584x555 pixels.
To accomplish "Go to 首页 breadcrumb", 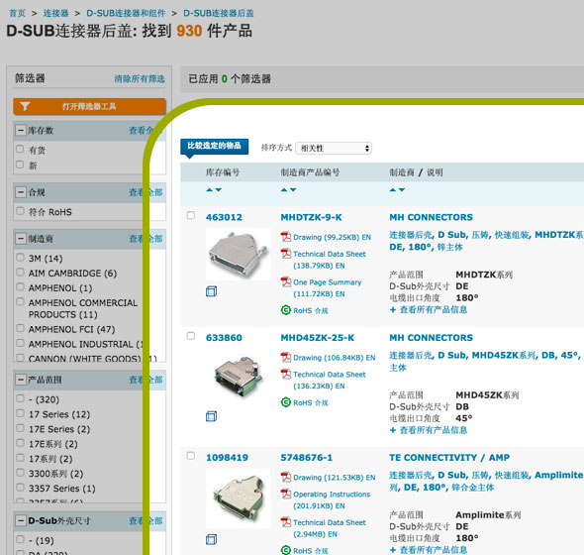I will pyautogui.click(x=17, y=13).
